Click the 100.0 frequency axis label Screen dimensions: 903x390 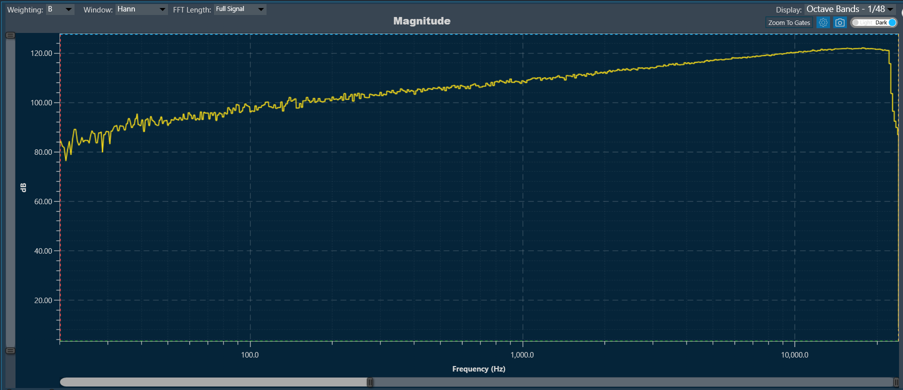tap(250, 355)
